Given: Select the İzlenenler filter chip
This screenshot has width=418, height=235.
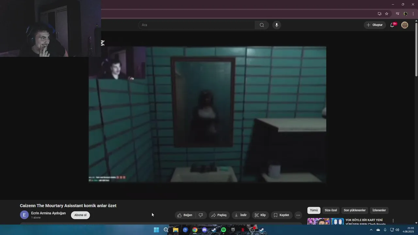Looking at the screenshot, I should tap(379, 211).
